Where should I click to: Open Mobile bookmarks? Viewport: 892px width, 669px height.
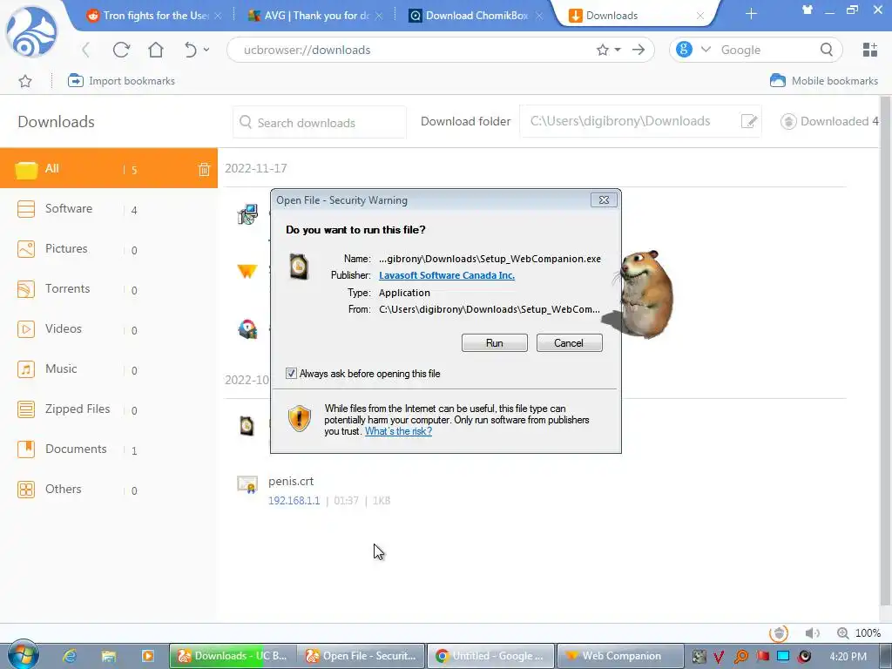tap(824, 81)
